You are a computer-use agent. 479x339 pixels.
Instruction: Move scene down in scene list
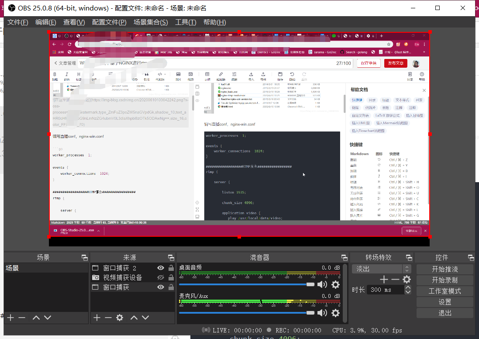point(47,318)
